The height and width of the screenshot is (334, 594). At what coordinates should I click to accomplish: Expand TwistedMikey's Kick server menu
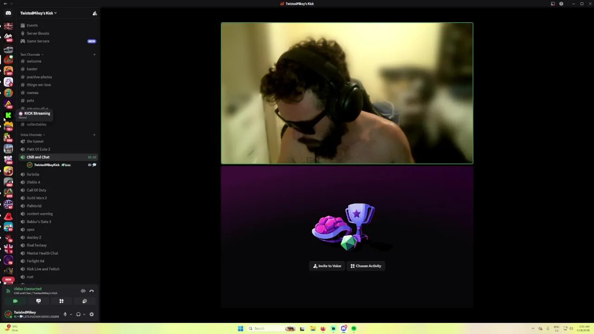[39, 13]
